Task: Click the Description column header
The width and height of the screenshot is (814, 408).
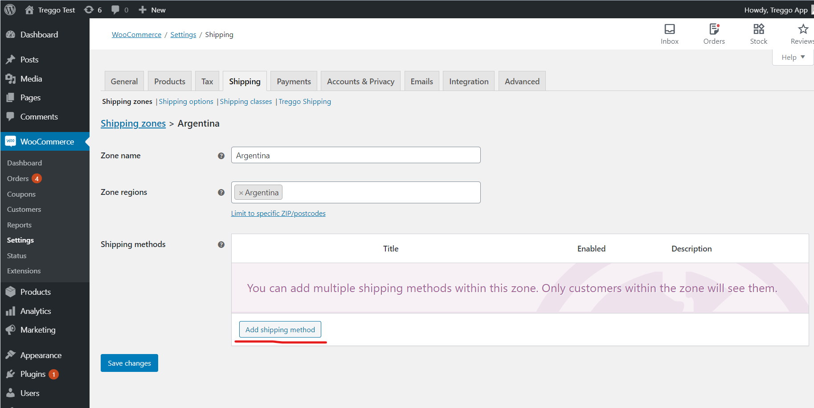Action: click(691, 249)
